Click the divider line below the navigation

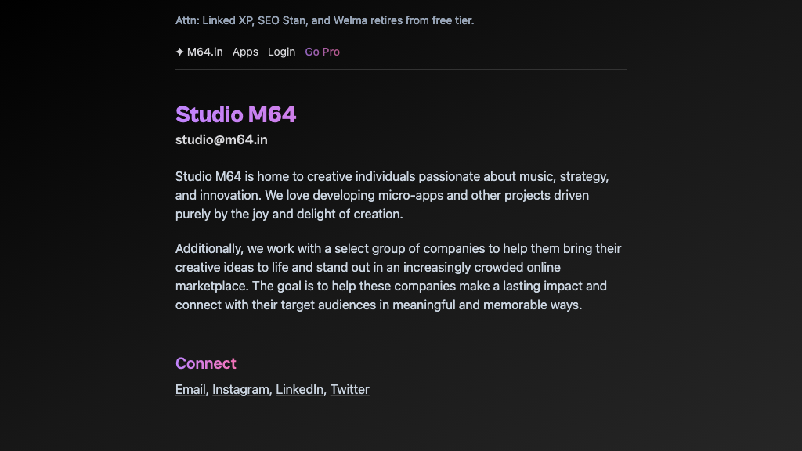pyautogui.click(x=401, y=70)
